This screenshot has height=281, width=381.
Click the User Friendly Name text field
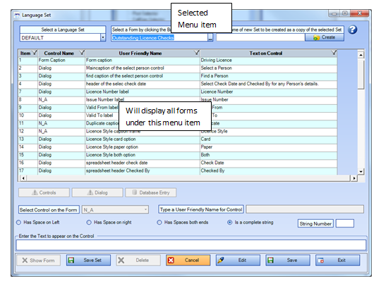coord(305,209)
